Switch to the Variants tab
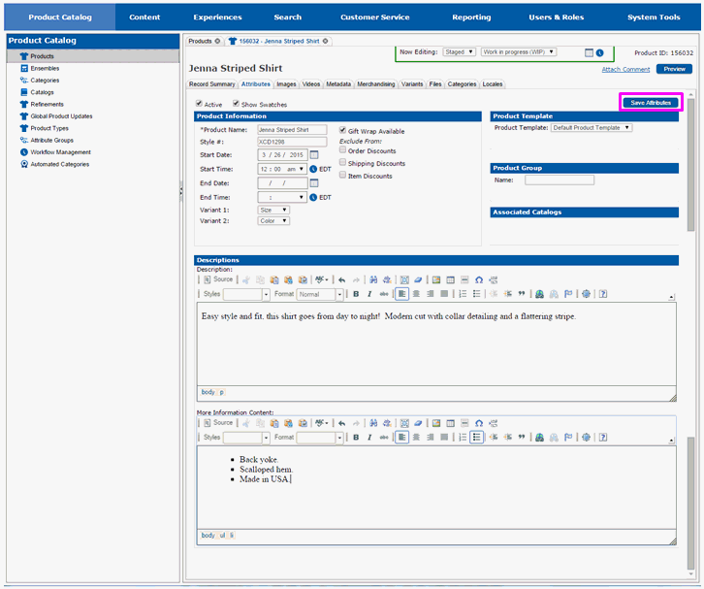 pos(412,84)
